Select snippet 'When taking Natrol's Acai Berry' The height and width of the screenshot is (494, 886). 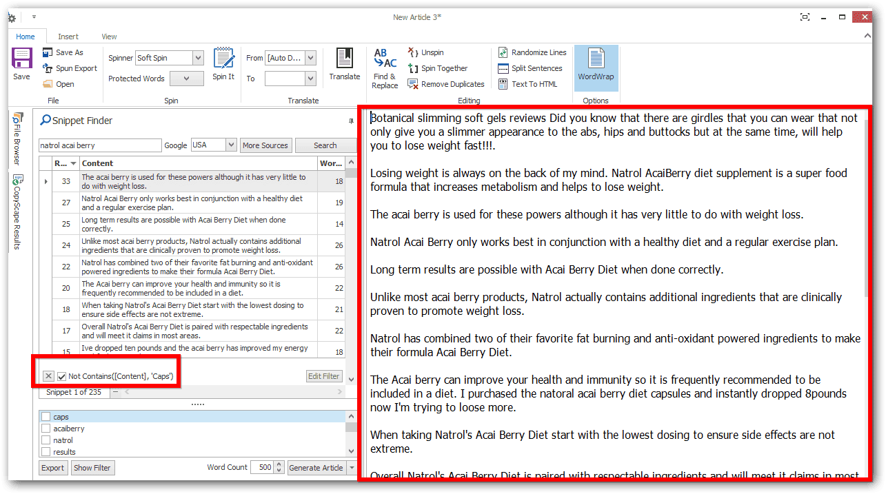click(199, 309)
